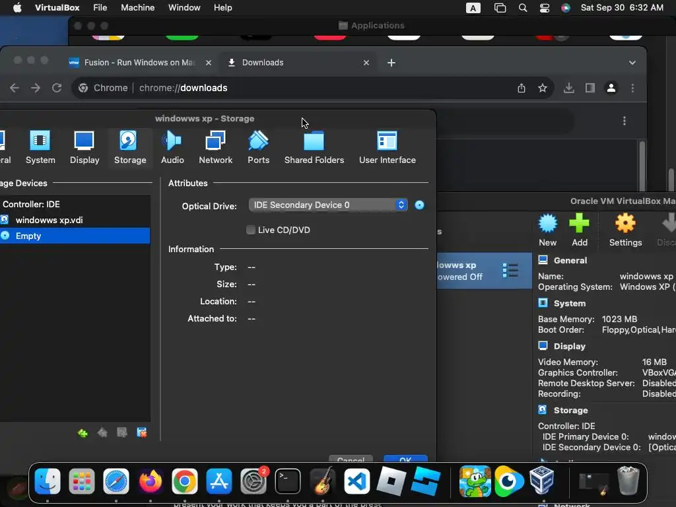Open Control Center in menu bar

tap(545, 8)
